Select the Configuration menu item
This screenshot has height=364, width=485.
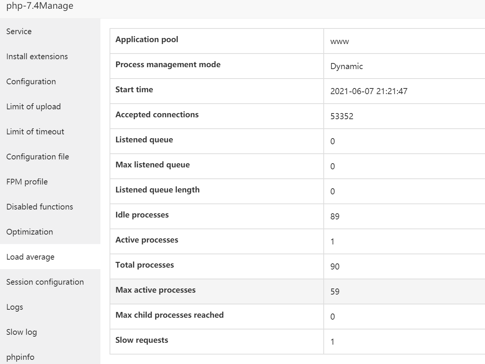click(31, 82)
